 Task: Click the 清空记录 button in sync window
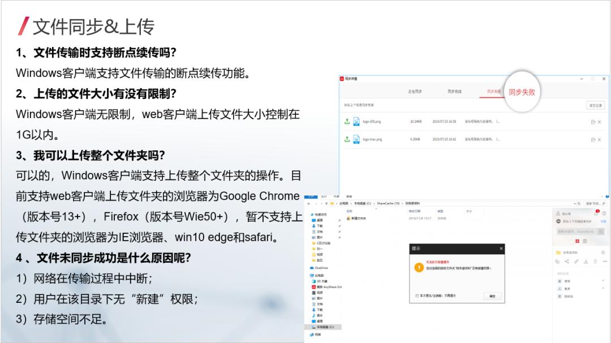coord(595,105)
